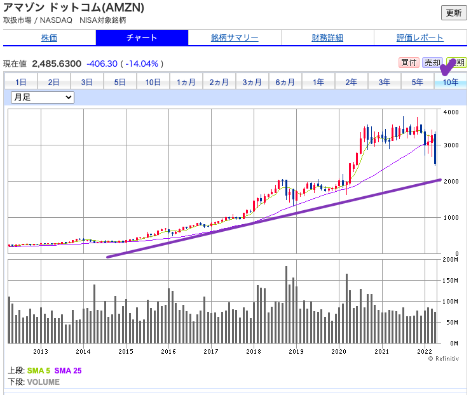The height and width of the screenshot is (395, 471).
Task: Click the current price 2,485.6300
Action: click(57, 64)
